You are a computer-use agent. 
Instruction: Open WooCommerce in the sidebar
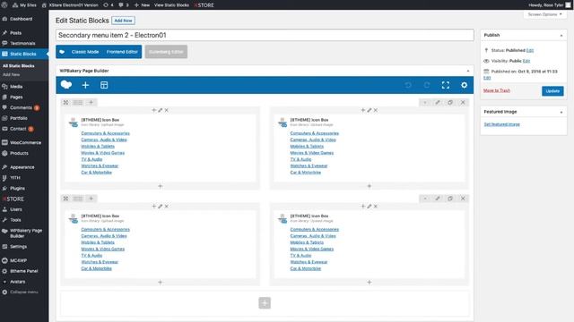25,143
